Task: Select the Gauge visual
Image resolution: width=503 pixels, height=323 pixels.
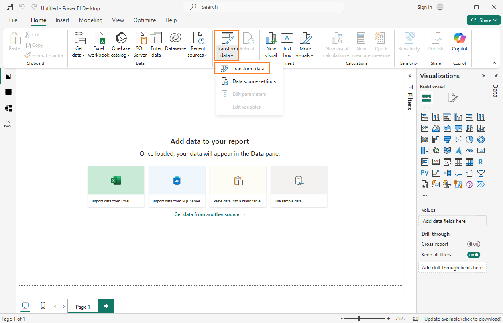Action: click(469, 150)
